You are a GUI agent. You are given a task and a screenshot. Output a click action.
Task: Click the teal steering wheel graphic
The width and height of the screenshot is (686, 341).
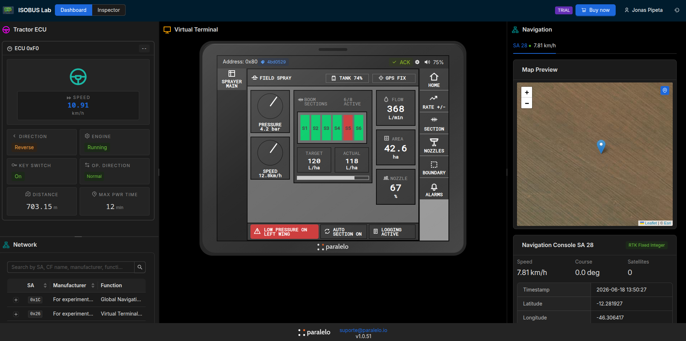click(78, 77)
